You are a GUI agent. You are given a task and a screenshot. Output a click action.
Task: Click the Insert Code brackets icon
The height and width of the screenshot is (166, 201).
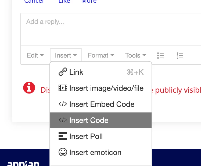coord(63,120)
